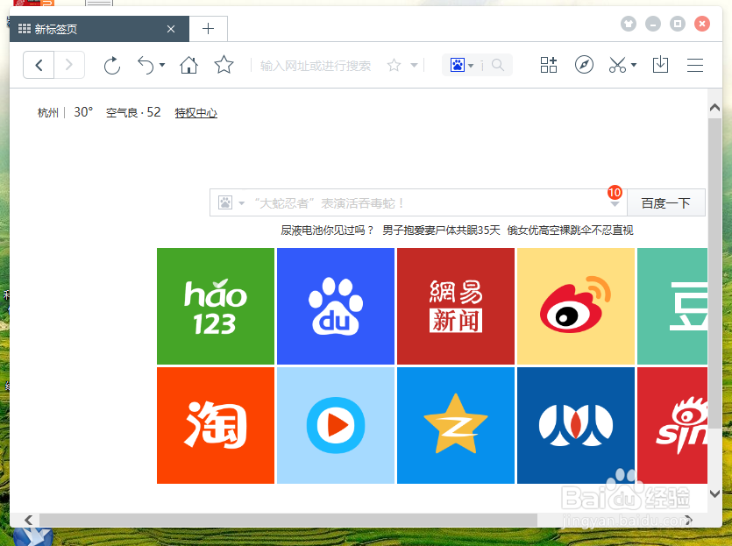This screenshot has width=732, height=546.
Task: Click the forward navigation arrow
Action: pyautogui.click(x=69, y=65)
